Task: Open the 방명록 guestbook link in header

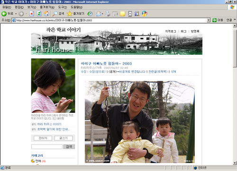Action: pos(195,31)
